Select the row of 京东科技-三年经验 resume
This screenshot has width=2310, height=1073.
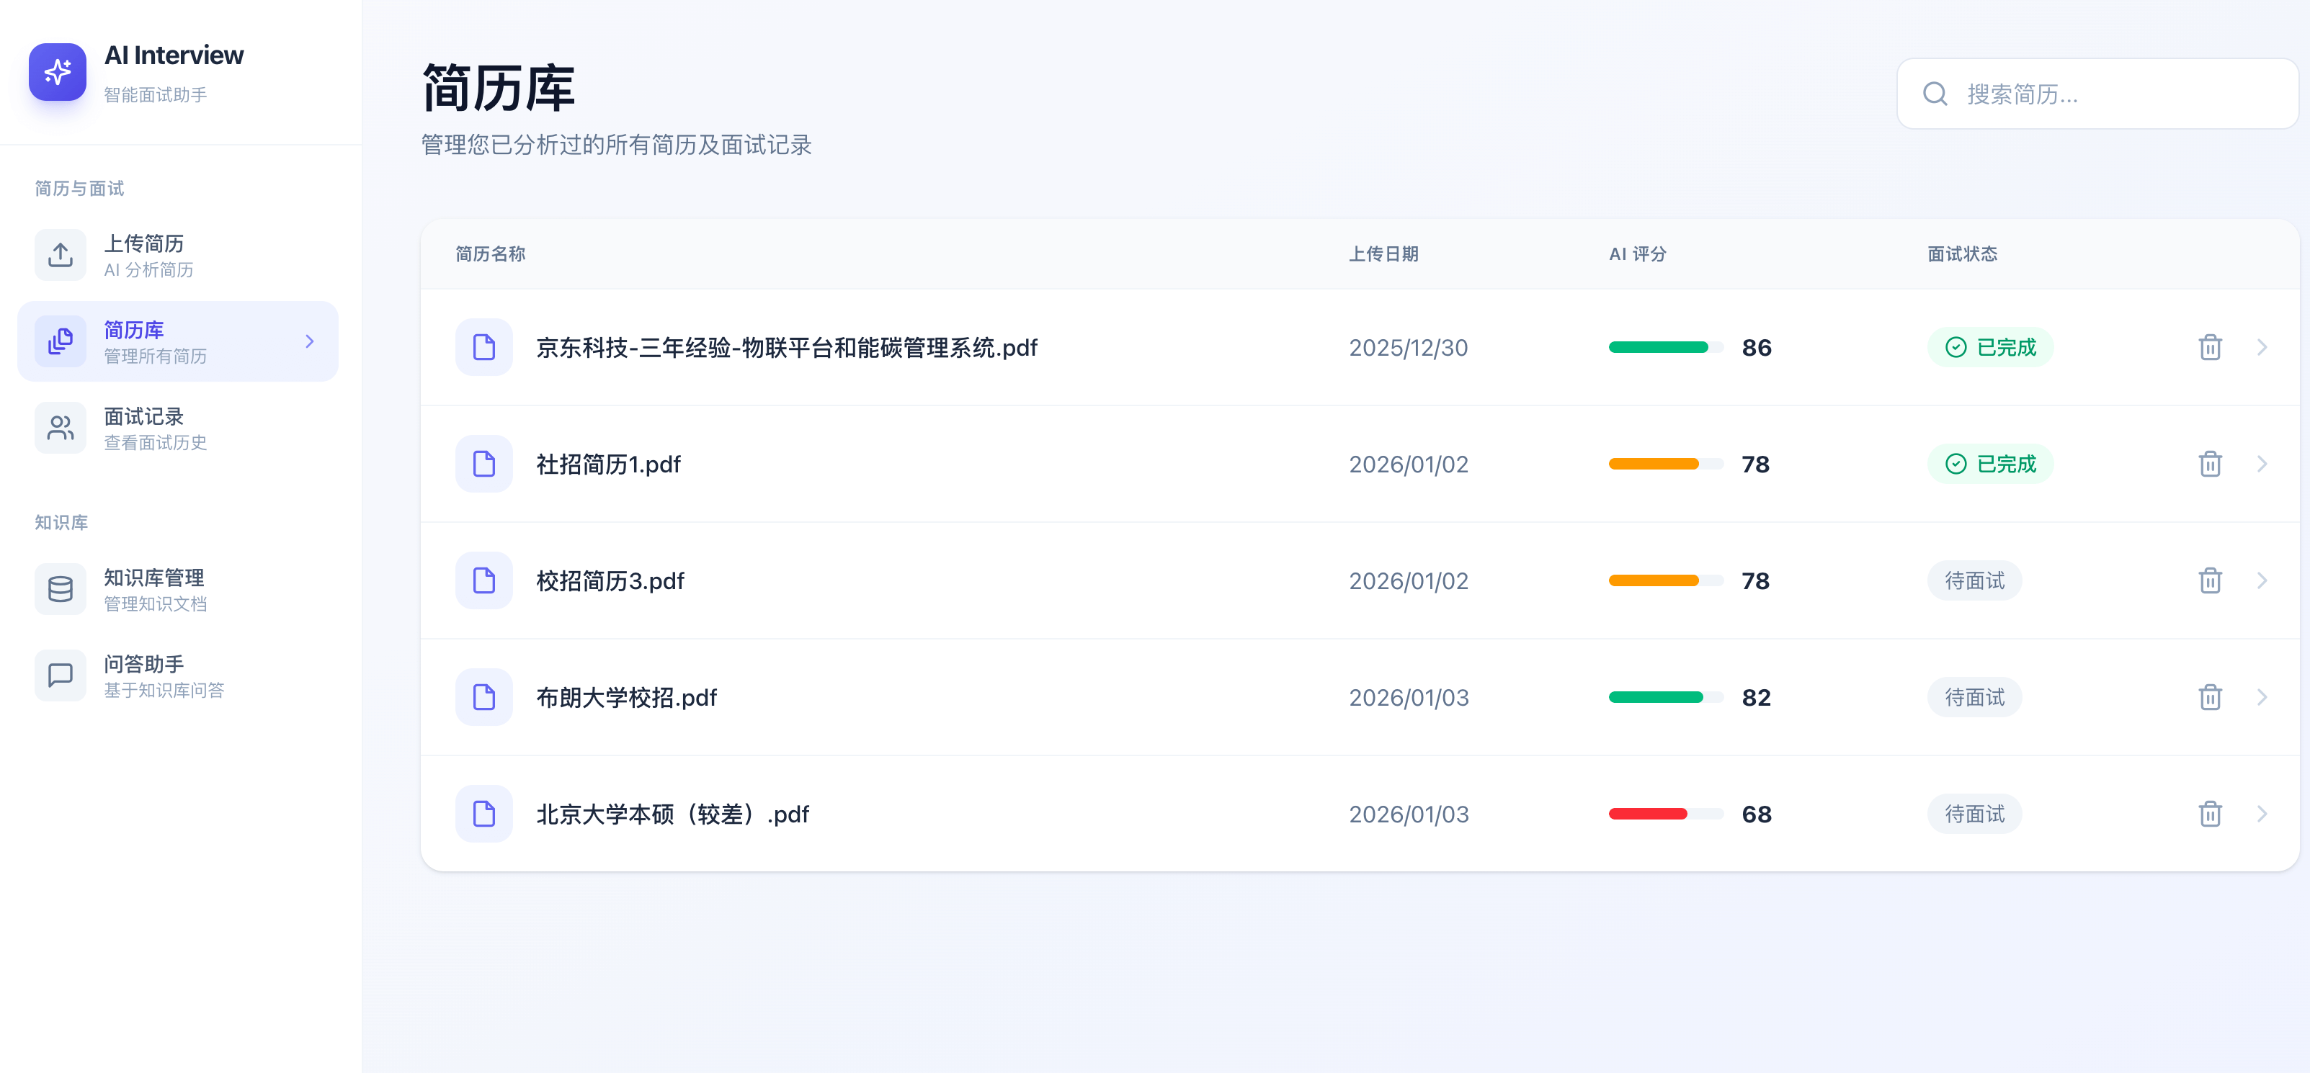tap(1076, 347)
